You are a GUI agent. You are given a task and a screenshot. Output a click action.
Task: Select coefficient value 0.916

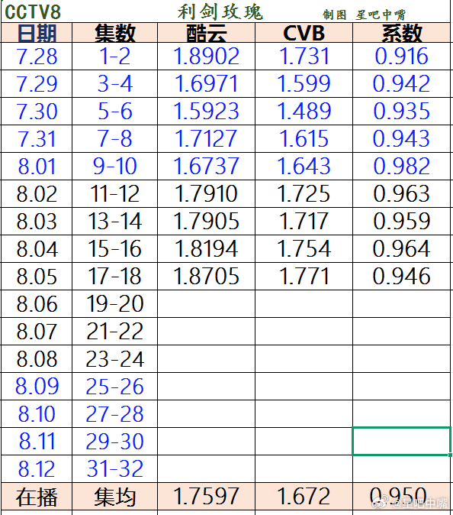(x=402, y=57)
